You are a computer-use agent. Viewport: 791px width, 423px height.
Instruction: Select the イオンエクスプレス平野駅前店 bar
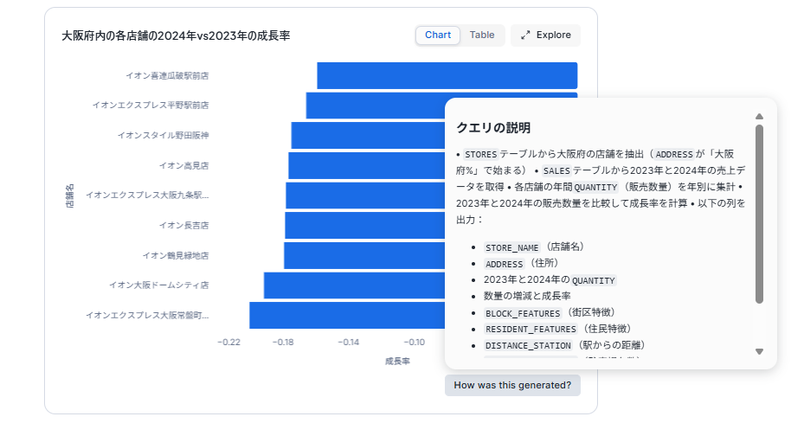coord(375,106)
